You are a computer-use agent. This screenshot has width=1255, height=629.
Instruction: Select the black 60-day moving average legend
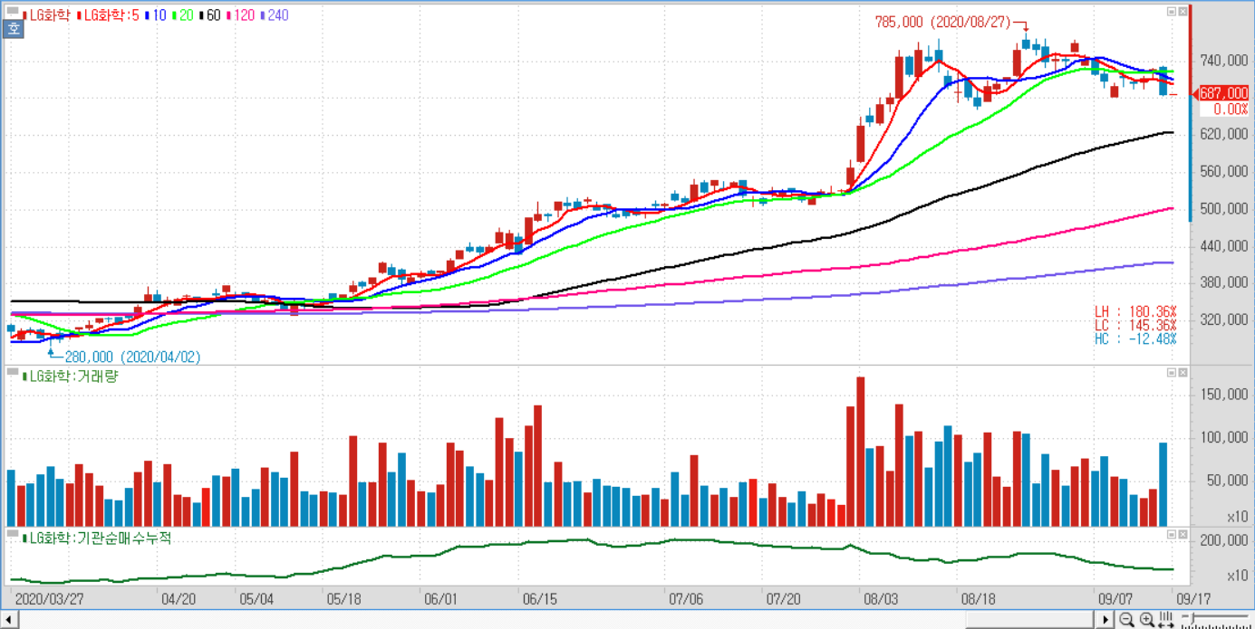pos(209,15)
